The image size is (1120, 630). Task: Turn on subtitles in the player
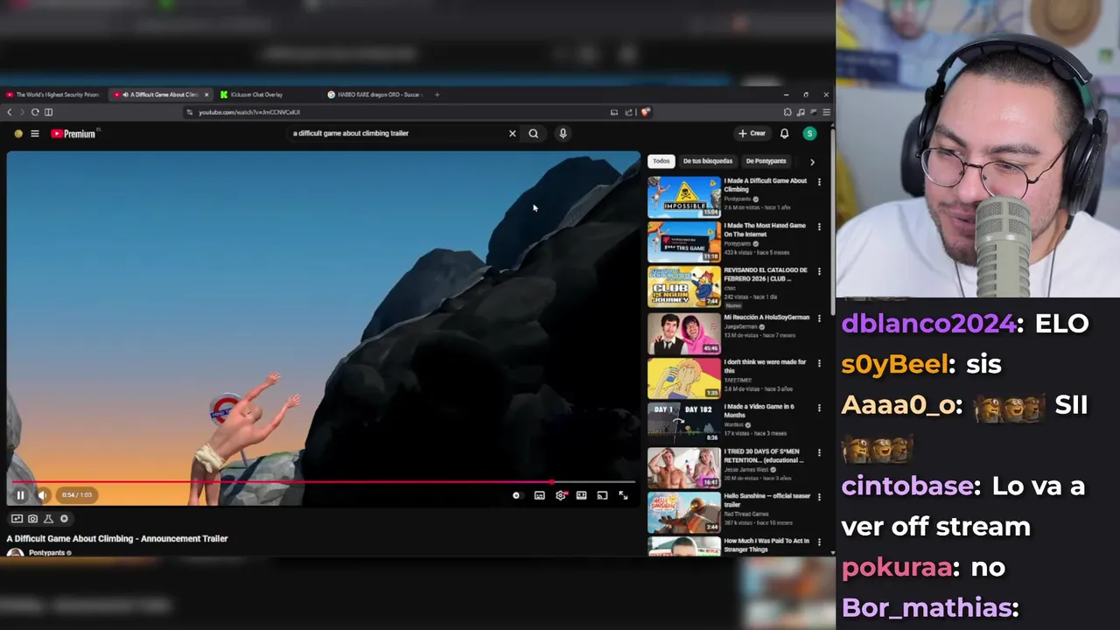(x=539, y=495)
